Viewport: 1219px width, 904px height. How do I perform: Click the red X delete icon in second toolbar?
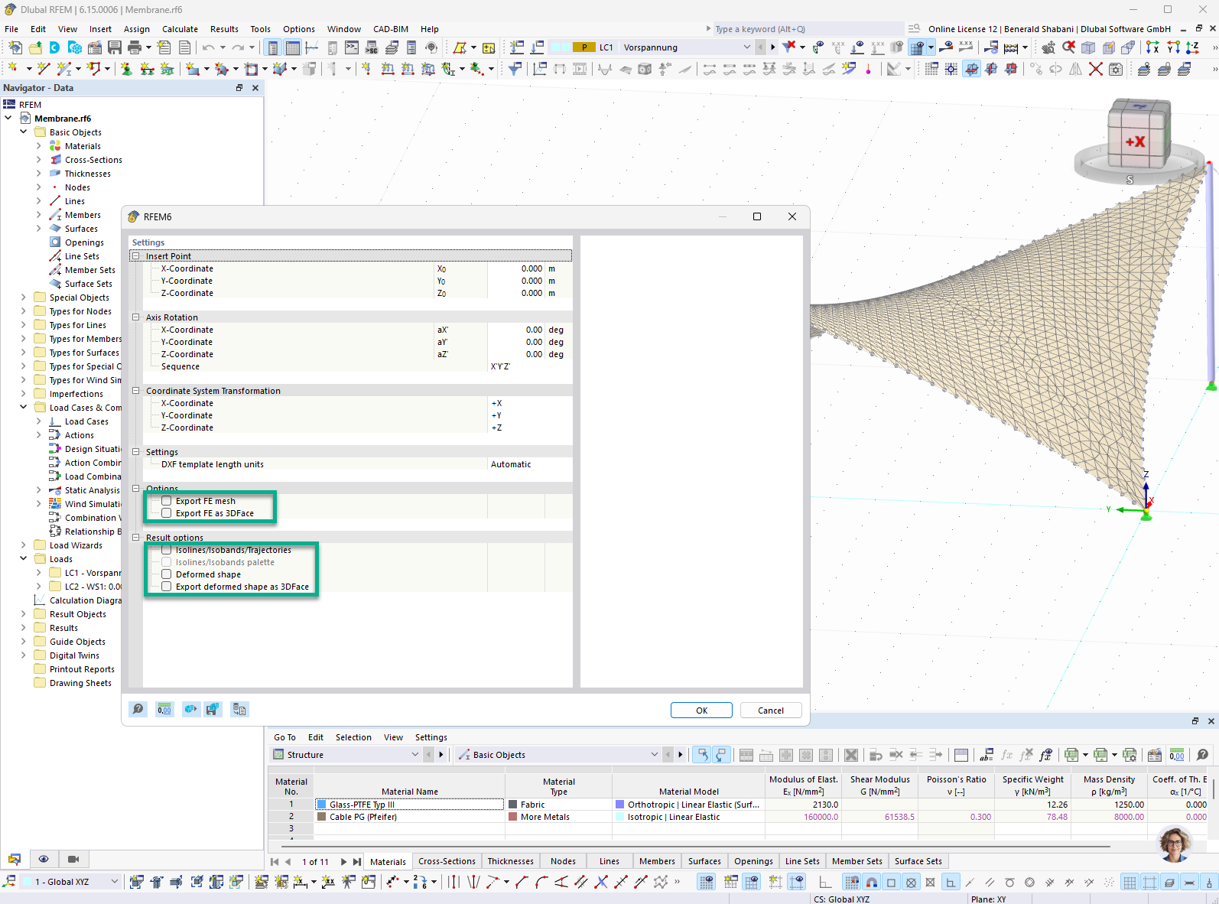tap(1096, 69)
